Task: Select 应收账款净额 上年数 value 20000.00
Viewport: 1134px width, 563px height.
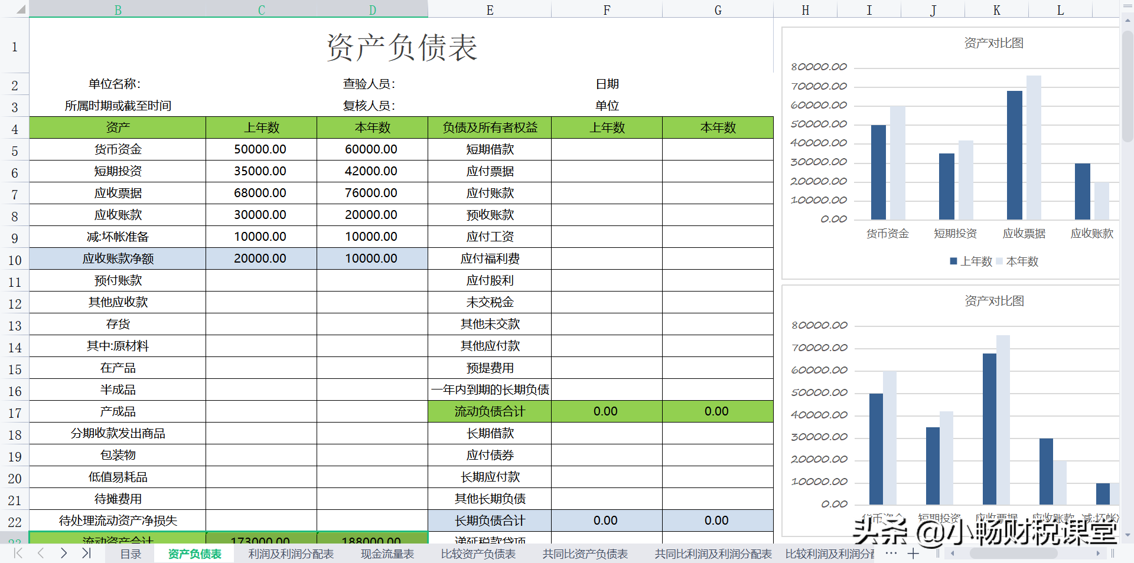Action: click(x=261, y=258)
